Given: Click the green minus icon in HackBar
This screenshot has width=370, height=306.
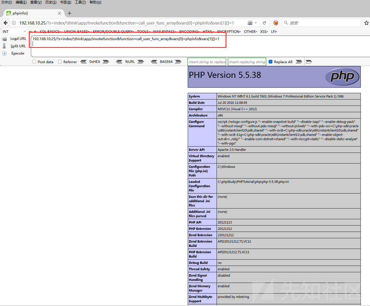Looking at the screenshot, I should (30, 32).
